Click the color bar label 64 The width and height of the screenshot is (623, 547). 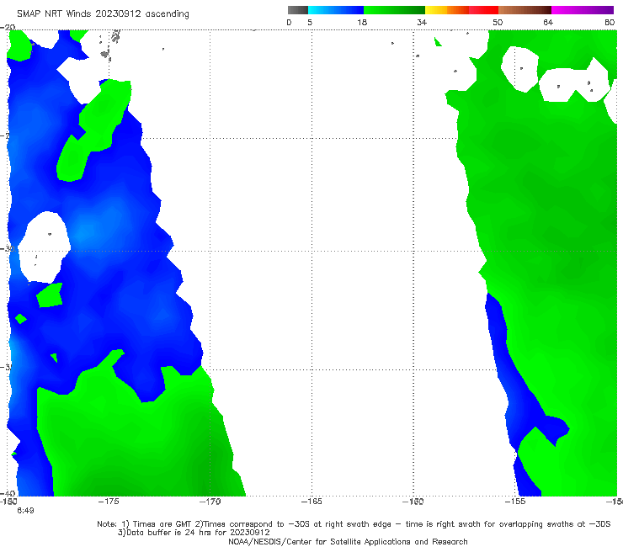point(548,22)
